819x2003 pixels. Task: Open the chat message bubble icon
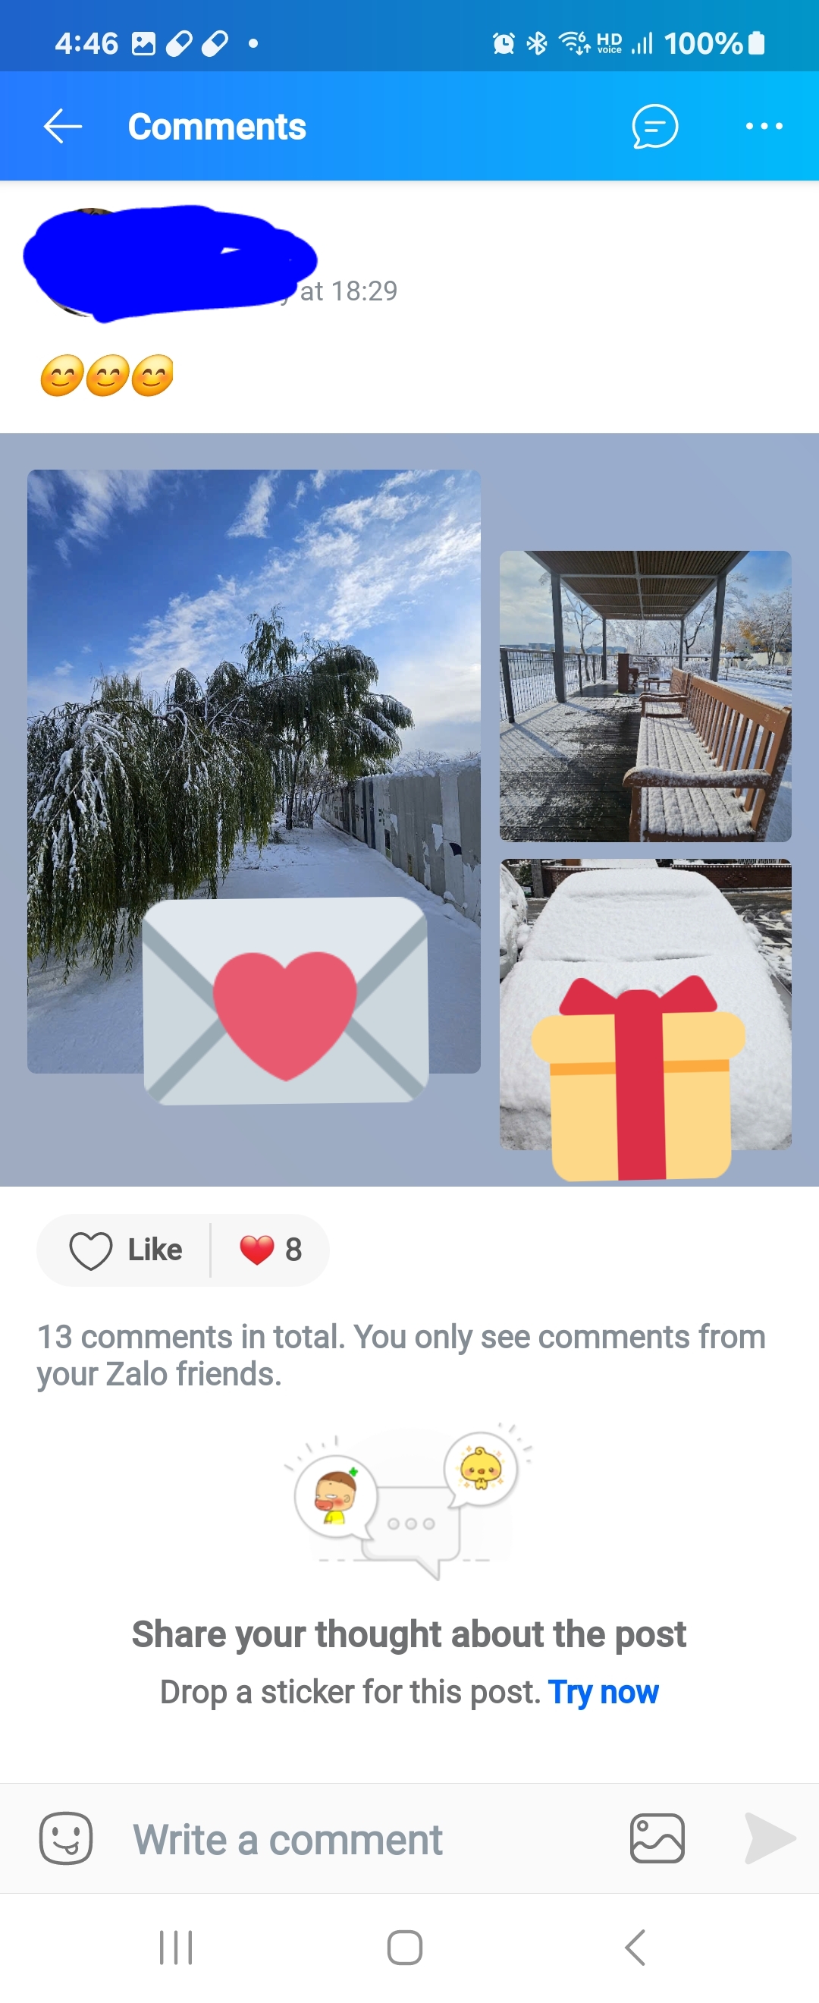(654, 126)
